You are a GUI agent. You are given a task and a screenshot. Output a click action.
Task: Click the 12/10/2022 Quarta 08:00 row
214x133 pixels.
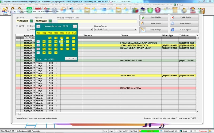coord(106,96)
